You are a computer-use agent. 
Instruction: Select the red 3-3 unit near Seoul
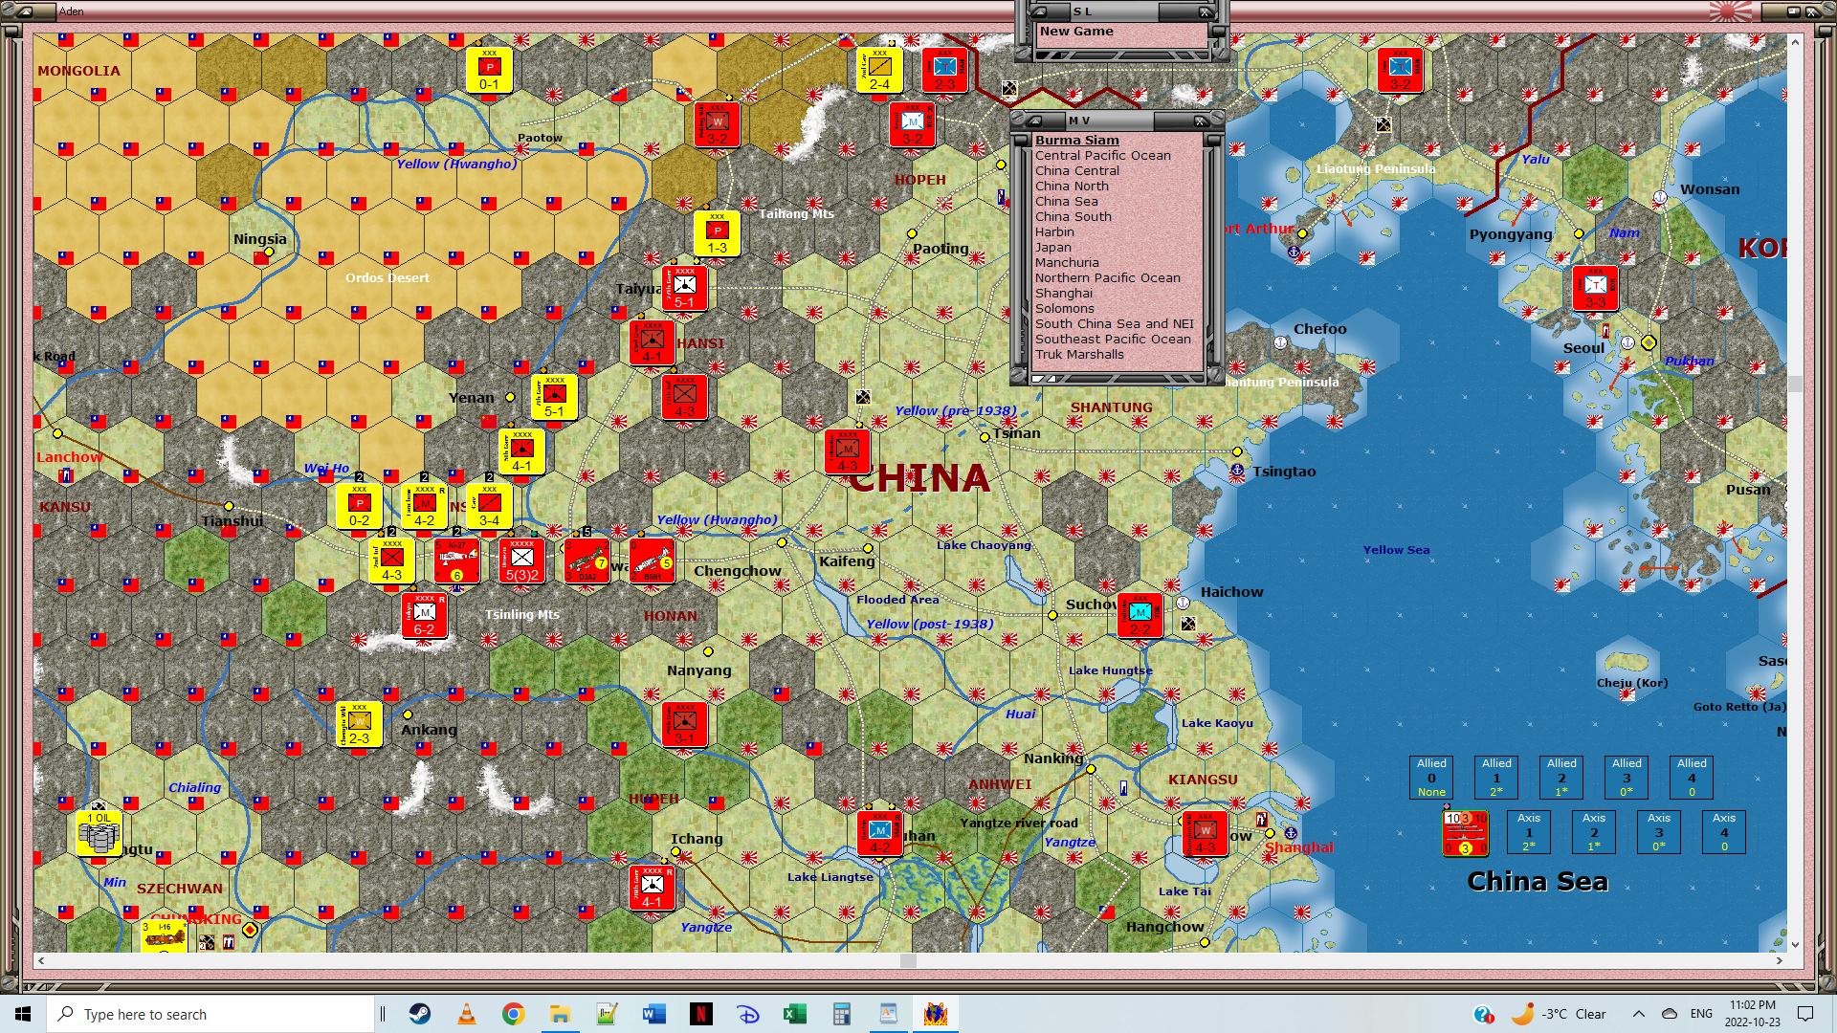pyautogui.click(x=1595, y=289)
